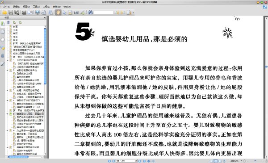Screen dimensions: 268x163
Task: Collapse chapter 2 bookmark node
Action: click(7, 70)
